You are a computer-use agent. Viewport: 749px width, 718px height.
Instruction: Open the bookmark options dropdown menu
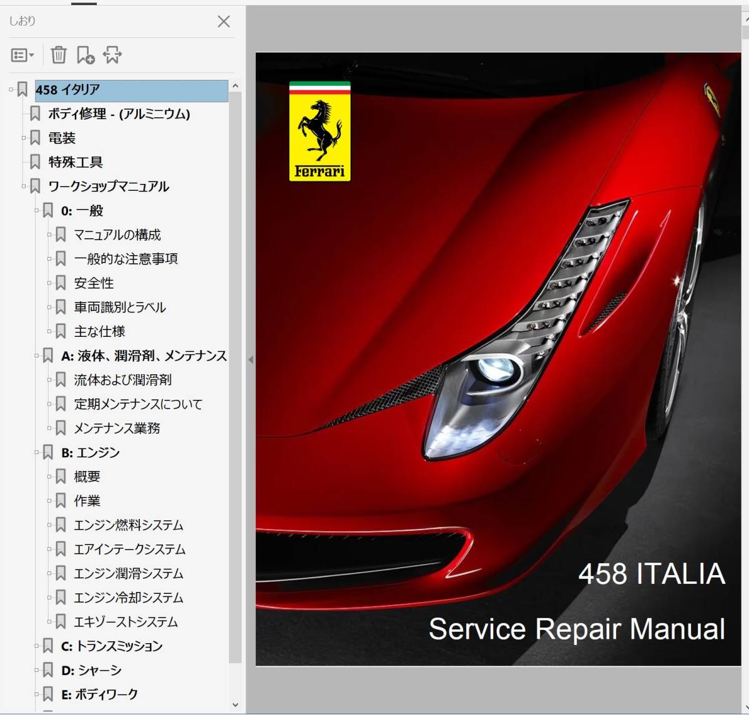coord(22,56)
